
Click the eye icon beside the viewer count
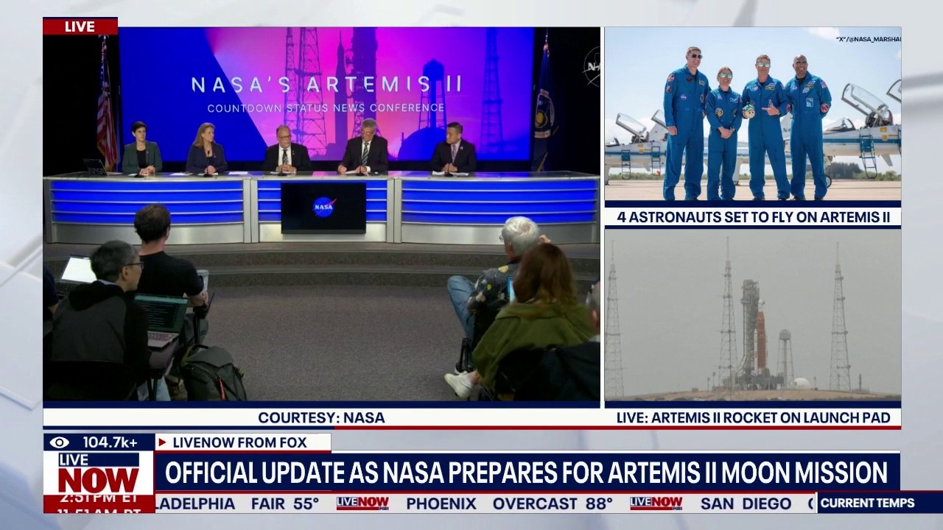click(60, 442)
